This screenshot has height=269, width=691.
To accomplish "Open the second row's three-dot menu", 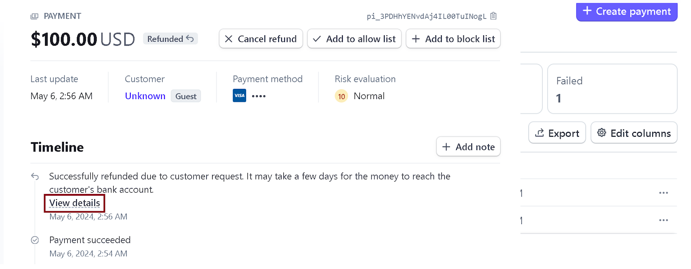I will (663, 220).
